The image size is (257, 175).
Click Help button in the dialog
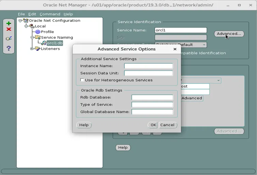84,125
